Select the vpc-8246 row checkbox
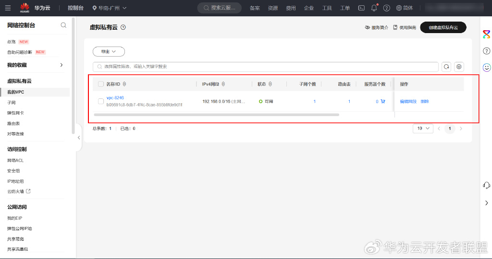Image resolution: width=492 pixels, height=259 pixels. (101, 101)
